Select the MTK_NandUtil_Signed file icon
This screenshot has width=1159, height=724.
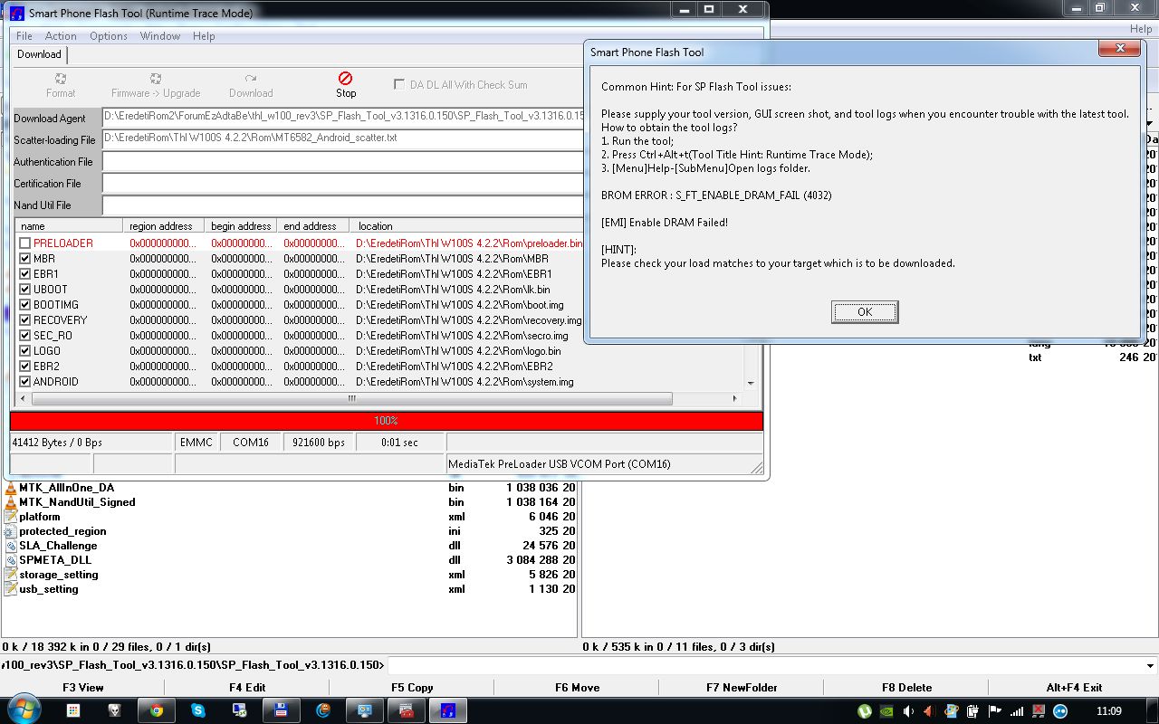pos(11,502)
